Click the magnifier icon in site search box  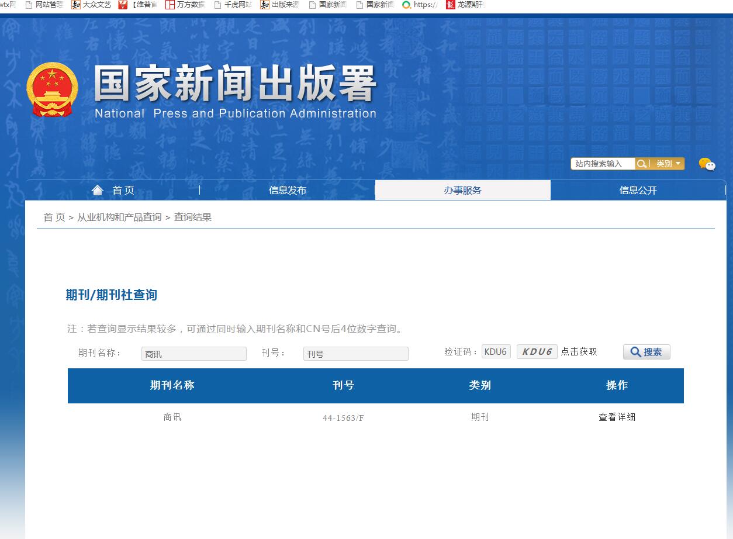tap(641, 164)
